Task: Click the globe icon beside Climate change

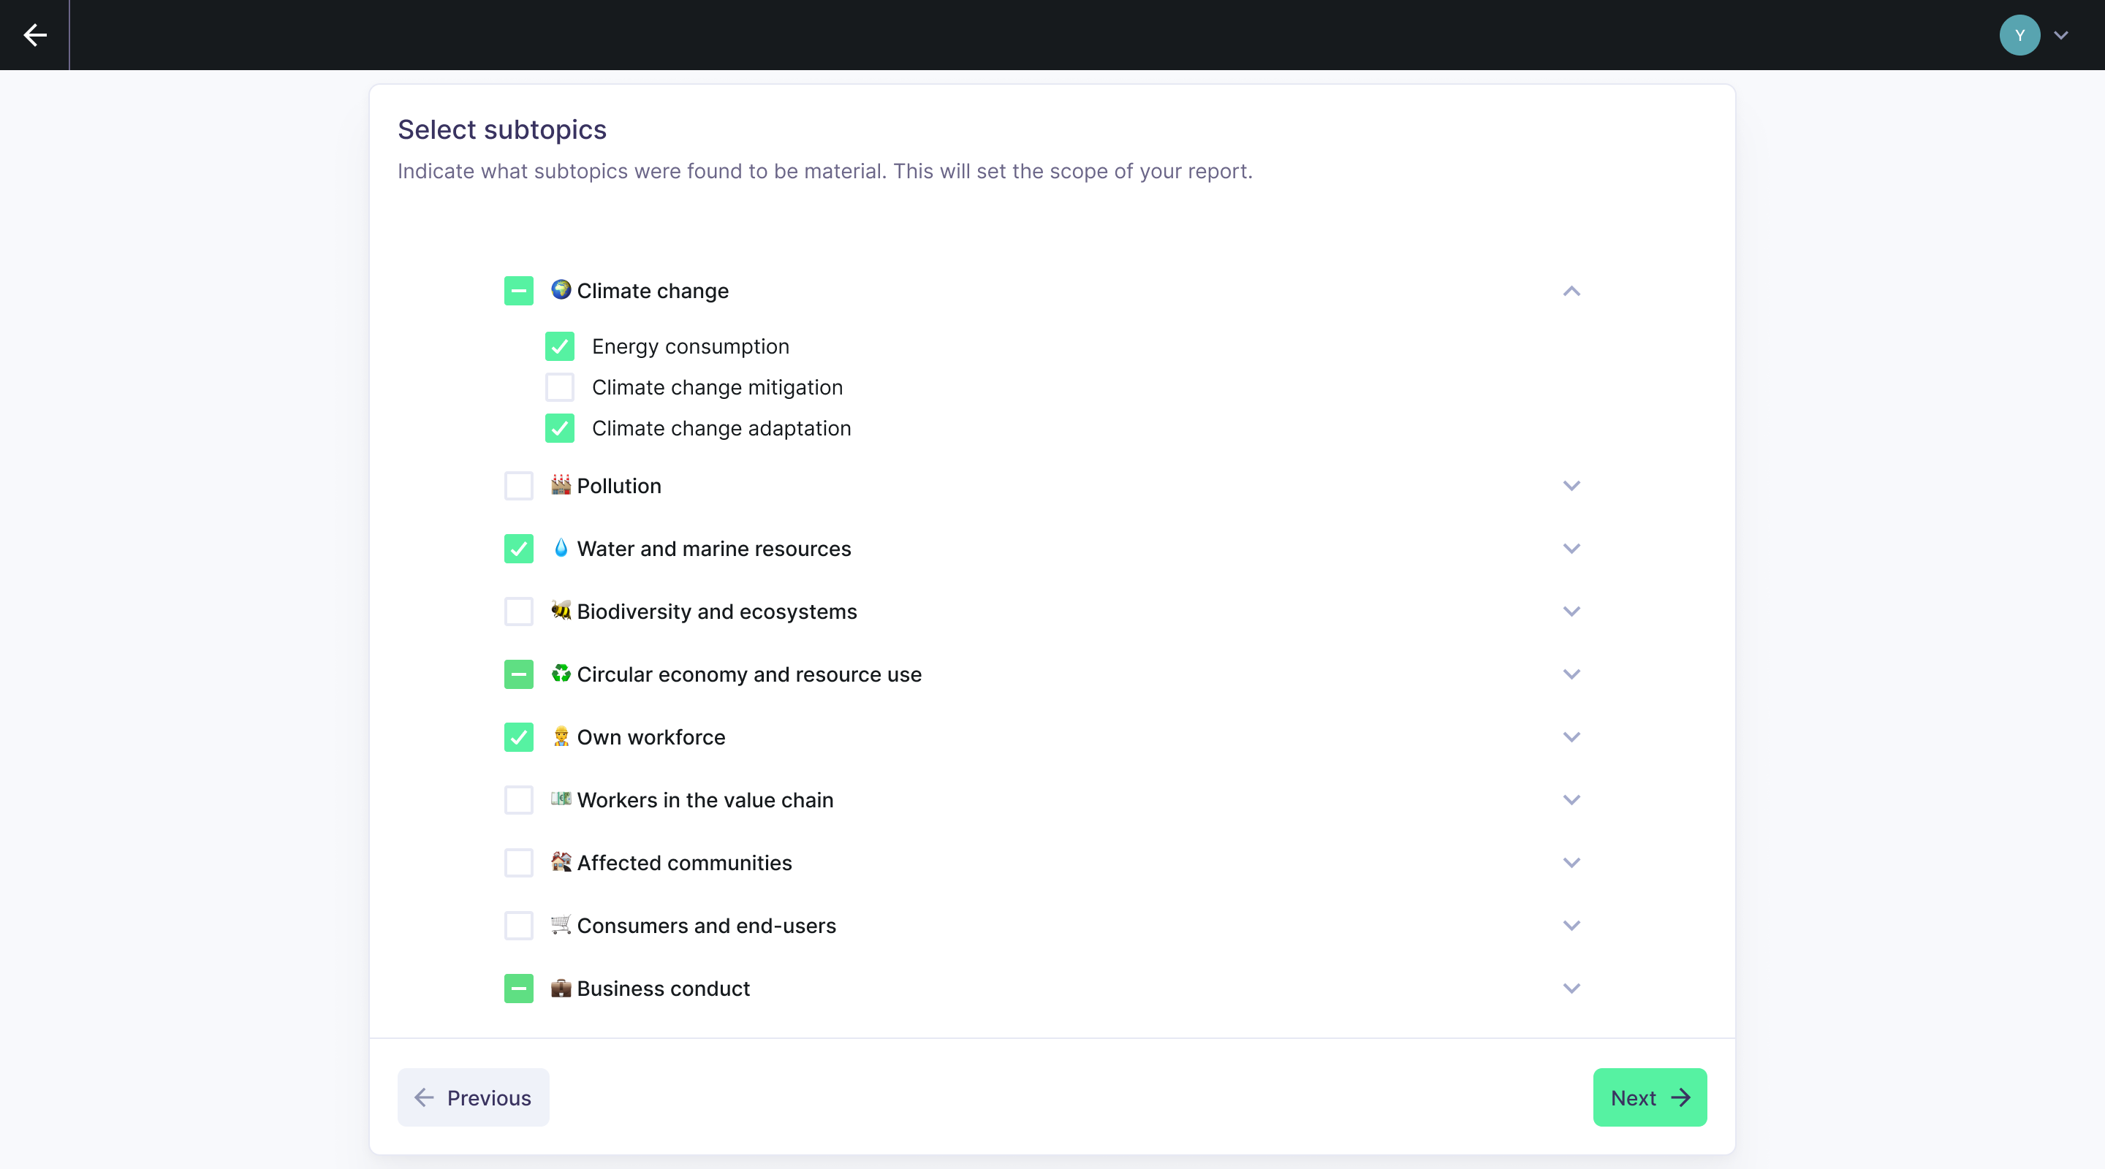Action: tap(561, 289)
